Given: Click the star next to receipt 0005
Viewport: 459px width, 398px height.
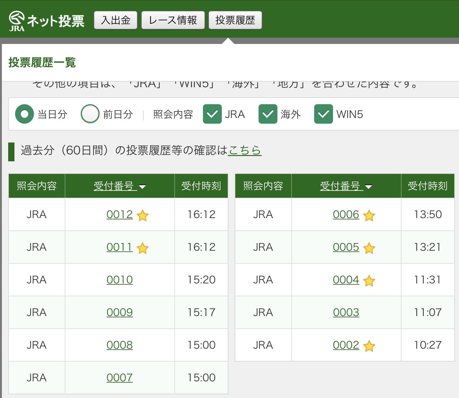Looking at the screenshot, I should pos(369,248).
